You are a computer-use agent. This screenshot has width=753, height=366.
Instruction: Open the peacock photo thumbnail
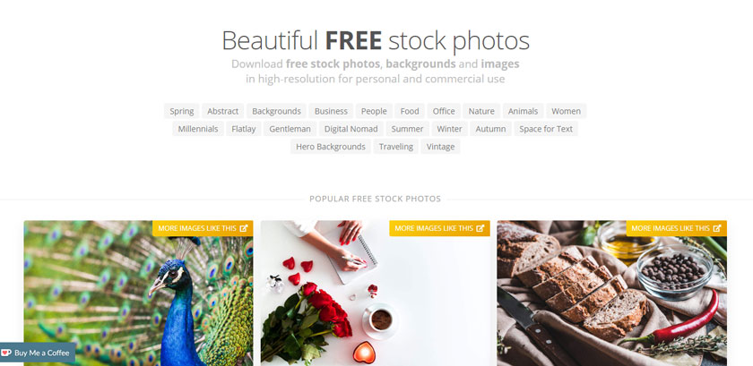(x=138, y=294)
